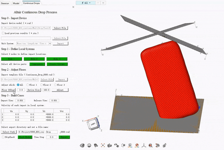Click the lightning bolt All selector

(85, 3)
